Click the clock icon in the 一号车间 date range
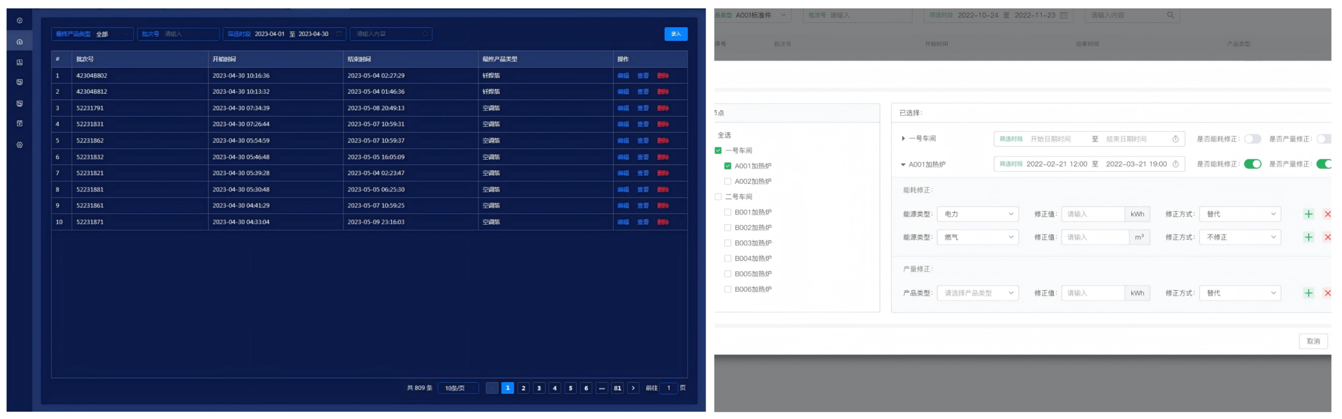 [x=1175, y=139]
